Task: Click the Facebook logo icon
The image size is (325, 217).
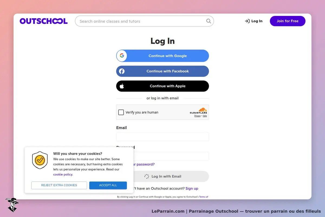Action: pyautogui.click(x=122, y=71)
